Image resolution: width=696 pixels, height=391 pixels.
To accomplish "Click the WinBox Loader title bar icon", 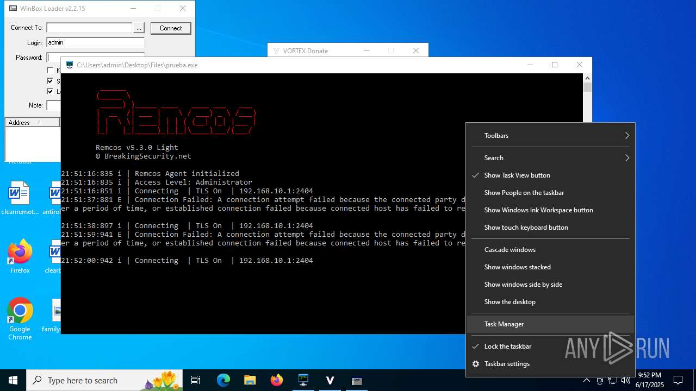I will pos(13,9).
